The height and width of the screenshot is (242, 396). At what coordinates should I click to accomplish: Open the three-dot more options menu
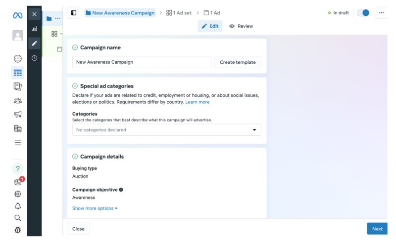click(x=381, y=13)
